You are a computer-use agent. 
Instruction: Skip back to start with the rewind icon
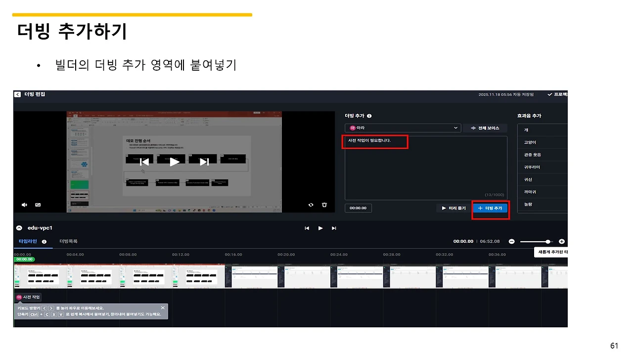[307, 228]
